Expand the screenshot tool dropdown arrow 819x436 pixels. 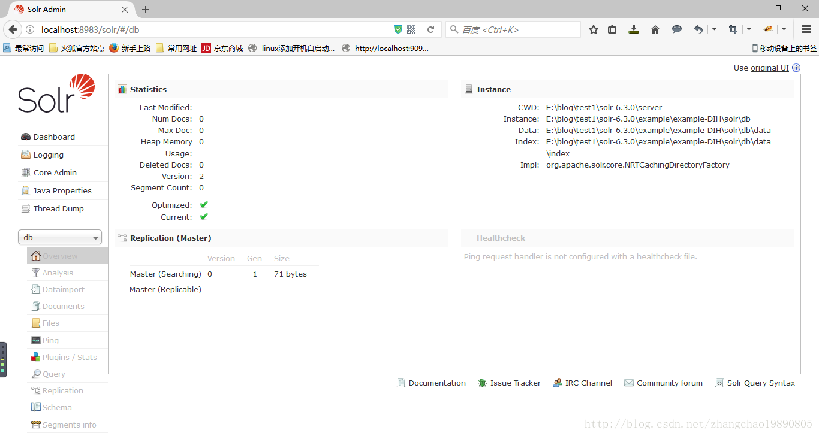pyautogui.click(x=749, y=29)
